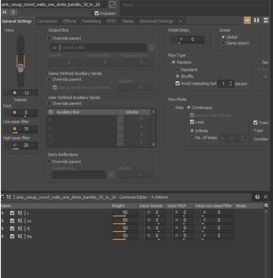273x278 pixels.
Task: Open the Contents Editor help icon
Action: click(x=257, y=197)
